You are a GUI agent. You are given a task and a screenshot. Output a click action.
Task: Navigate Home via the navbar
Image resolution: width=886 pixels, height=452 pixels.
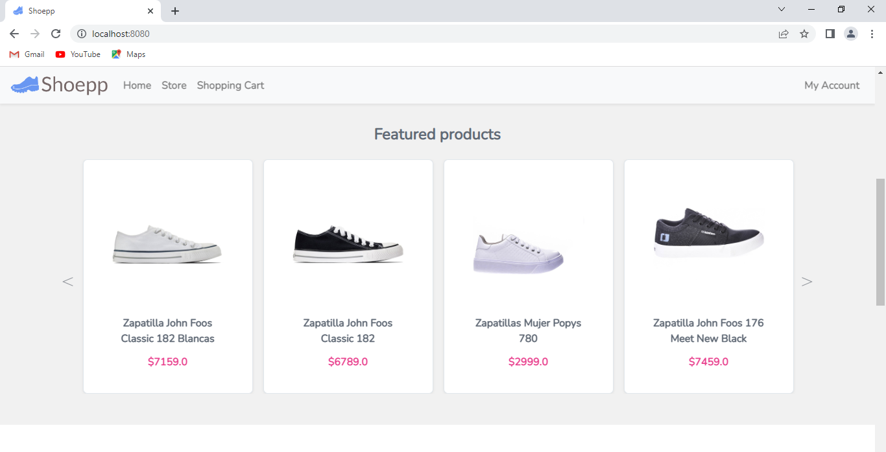[137, 85]
